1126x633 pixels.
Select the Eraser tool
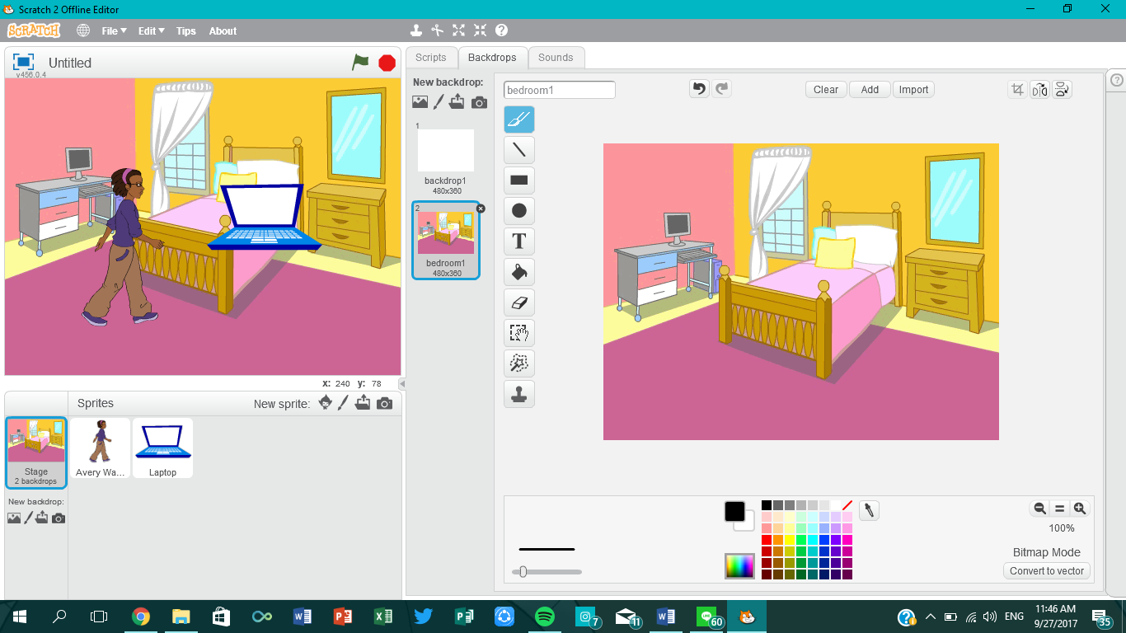click(518, 302)
